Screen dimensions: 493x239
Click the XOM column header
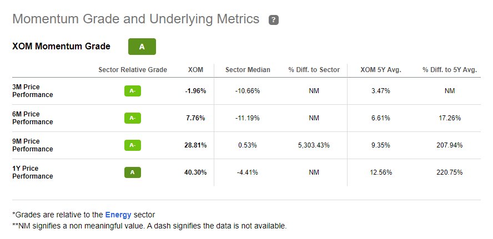click(x=195, y=70)
